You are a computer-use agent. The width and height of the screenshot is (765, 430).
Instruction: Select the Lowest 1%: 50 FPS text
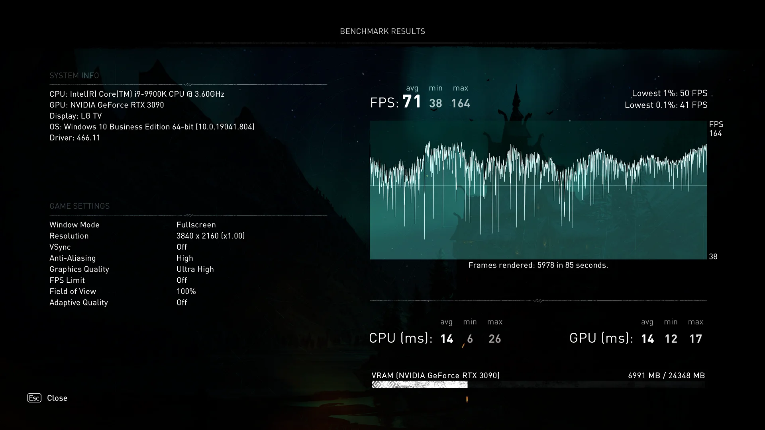click(670, 93)
